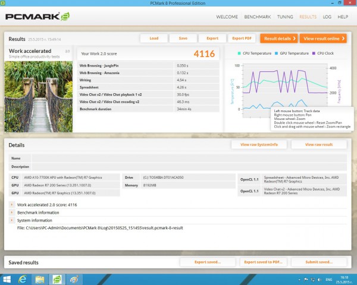Click Export saved to PDF...
357x285 pixels.
tap(263, 262)
